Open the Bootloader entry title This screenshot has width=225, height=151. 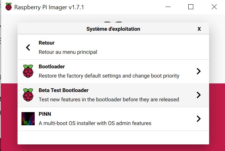[x=52, y=67]
